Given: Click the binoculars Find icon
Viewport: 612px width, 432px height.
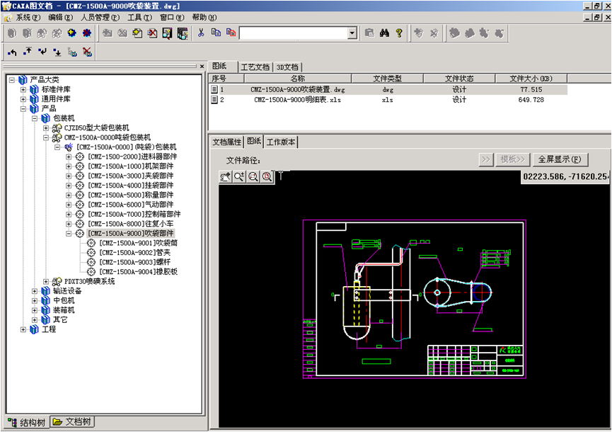Looking at the screenshot, I should point(385,33).
